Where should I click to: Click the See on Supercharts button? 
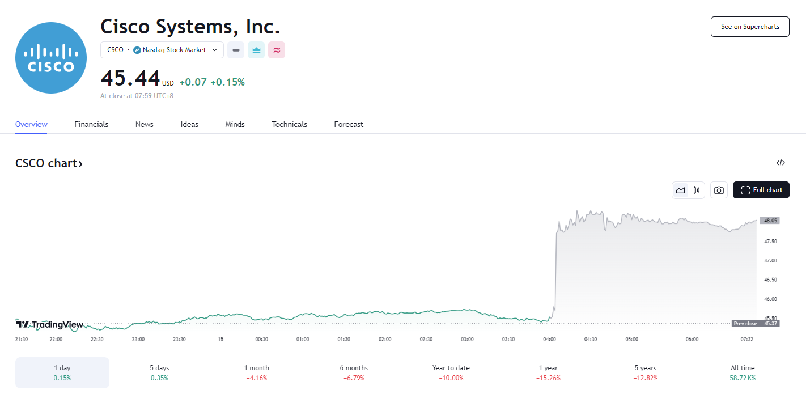[x=749, y=27]
